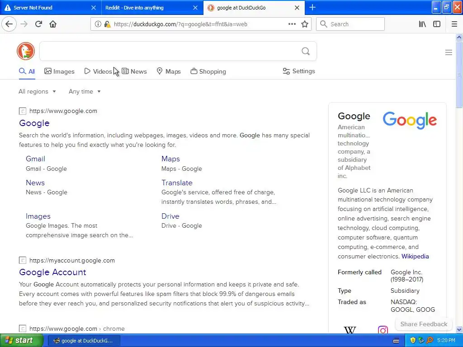Open the Images sitelink under Google result
Image resolution: width=463 pixels, height=347 pixels.
tap(38, 216)
